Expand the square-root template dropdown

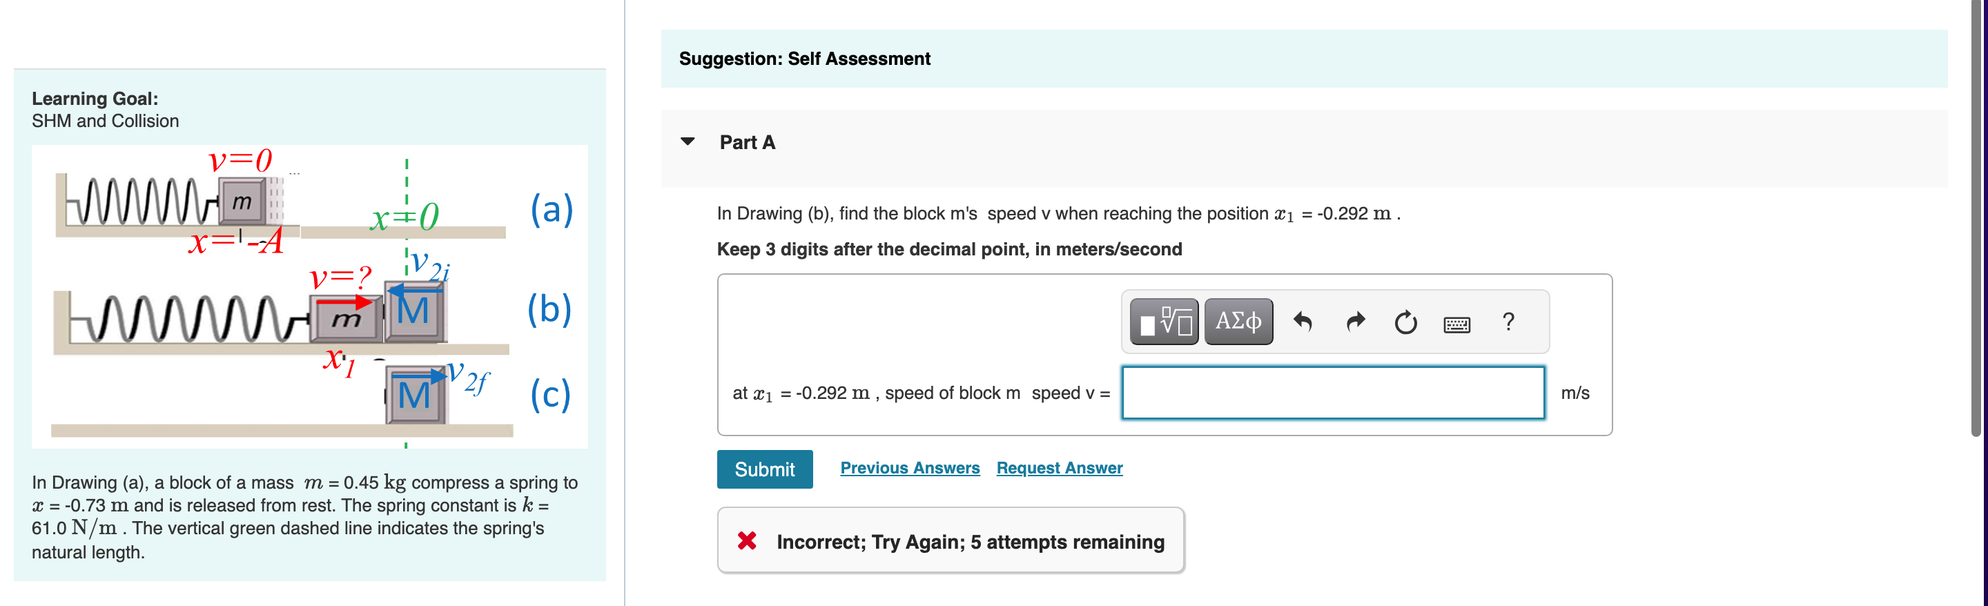(x=1164, y=322)
